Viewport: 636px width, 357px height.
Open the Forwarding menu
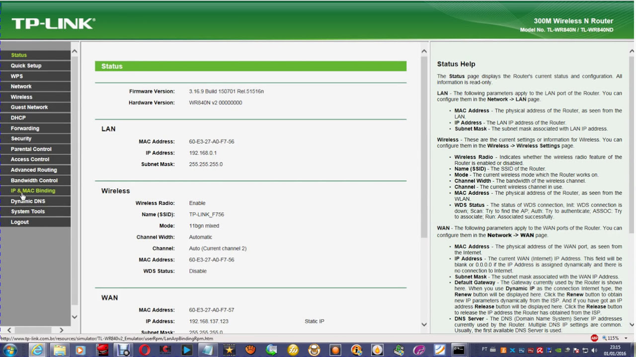[25, 128]
